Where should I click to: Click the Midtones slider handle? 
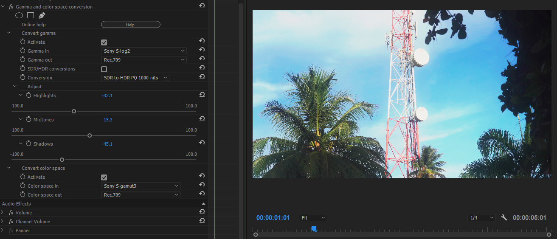(x=90, y=135)
